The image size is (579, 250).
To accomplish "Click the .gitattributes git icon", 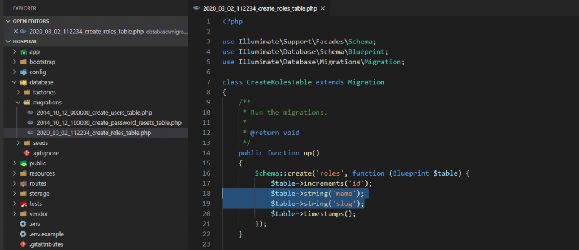I will tap(23, 244).
